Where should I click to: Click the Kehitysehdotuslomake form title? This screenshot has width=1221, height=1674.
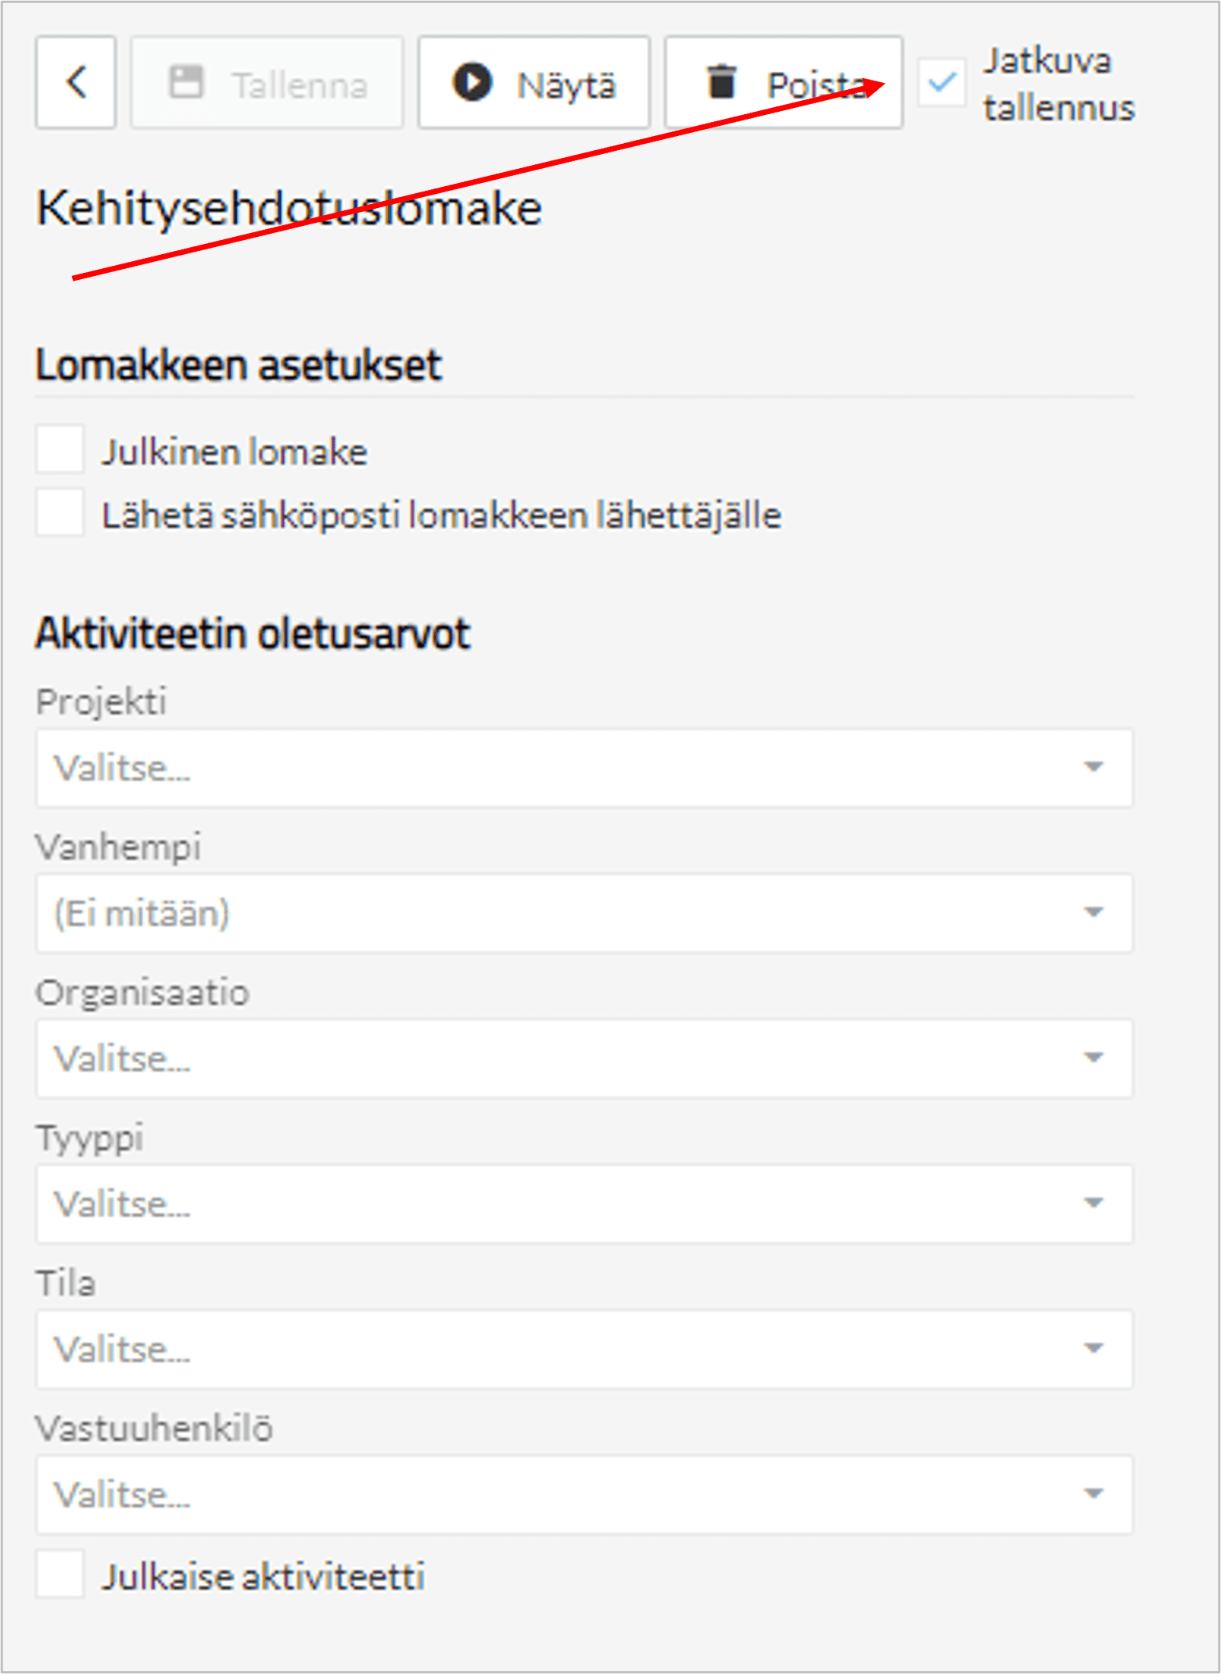(x=289, y=209)
